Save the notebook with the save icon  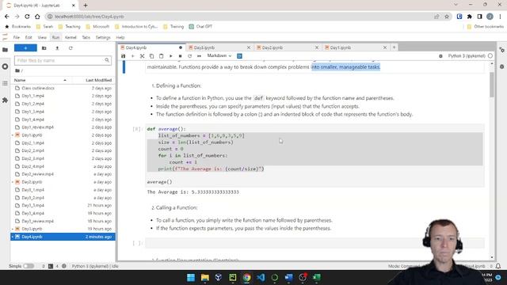[x=124, y=56]
